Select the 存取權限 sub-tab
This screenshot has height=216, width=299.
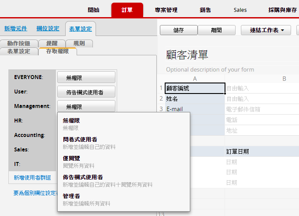click(x=57, y=51)
